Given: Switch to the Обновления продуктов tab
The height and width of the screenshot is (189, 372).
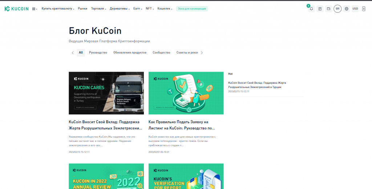Looking at the screenshot, I should tap(130, 52).
